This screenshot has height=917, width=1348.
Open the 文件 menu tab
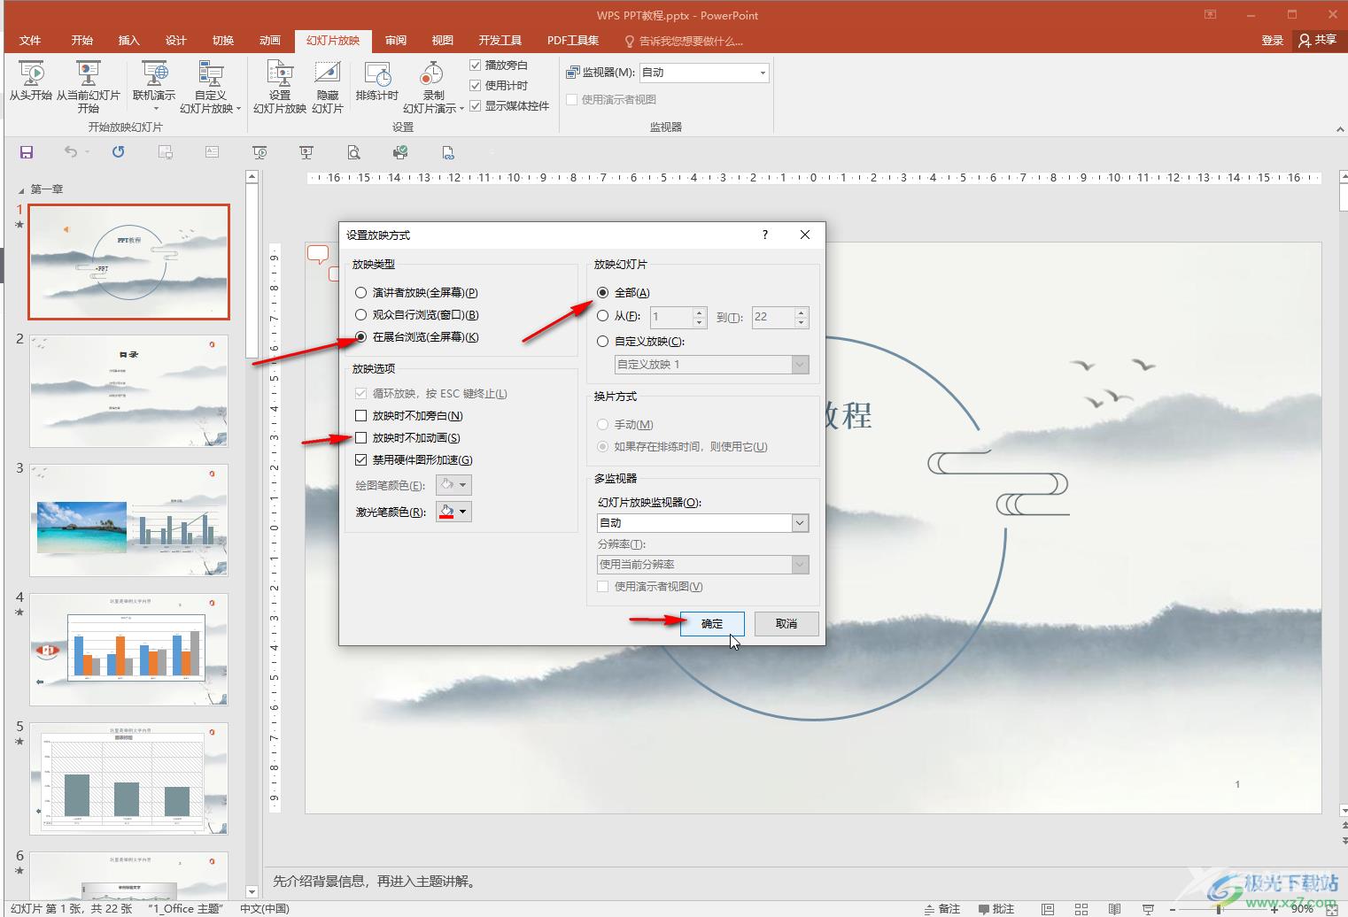[30, 41]
